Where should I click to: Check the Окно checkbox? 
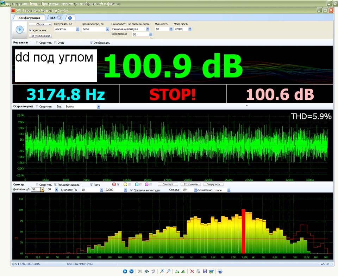(55, 43)
